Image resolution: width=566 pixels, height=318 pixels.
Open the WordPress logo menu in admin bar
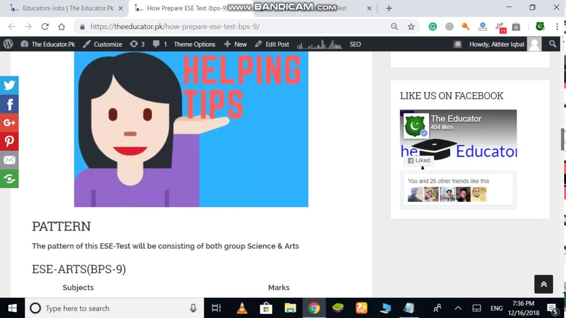(x=8, y=44)
